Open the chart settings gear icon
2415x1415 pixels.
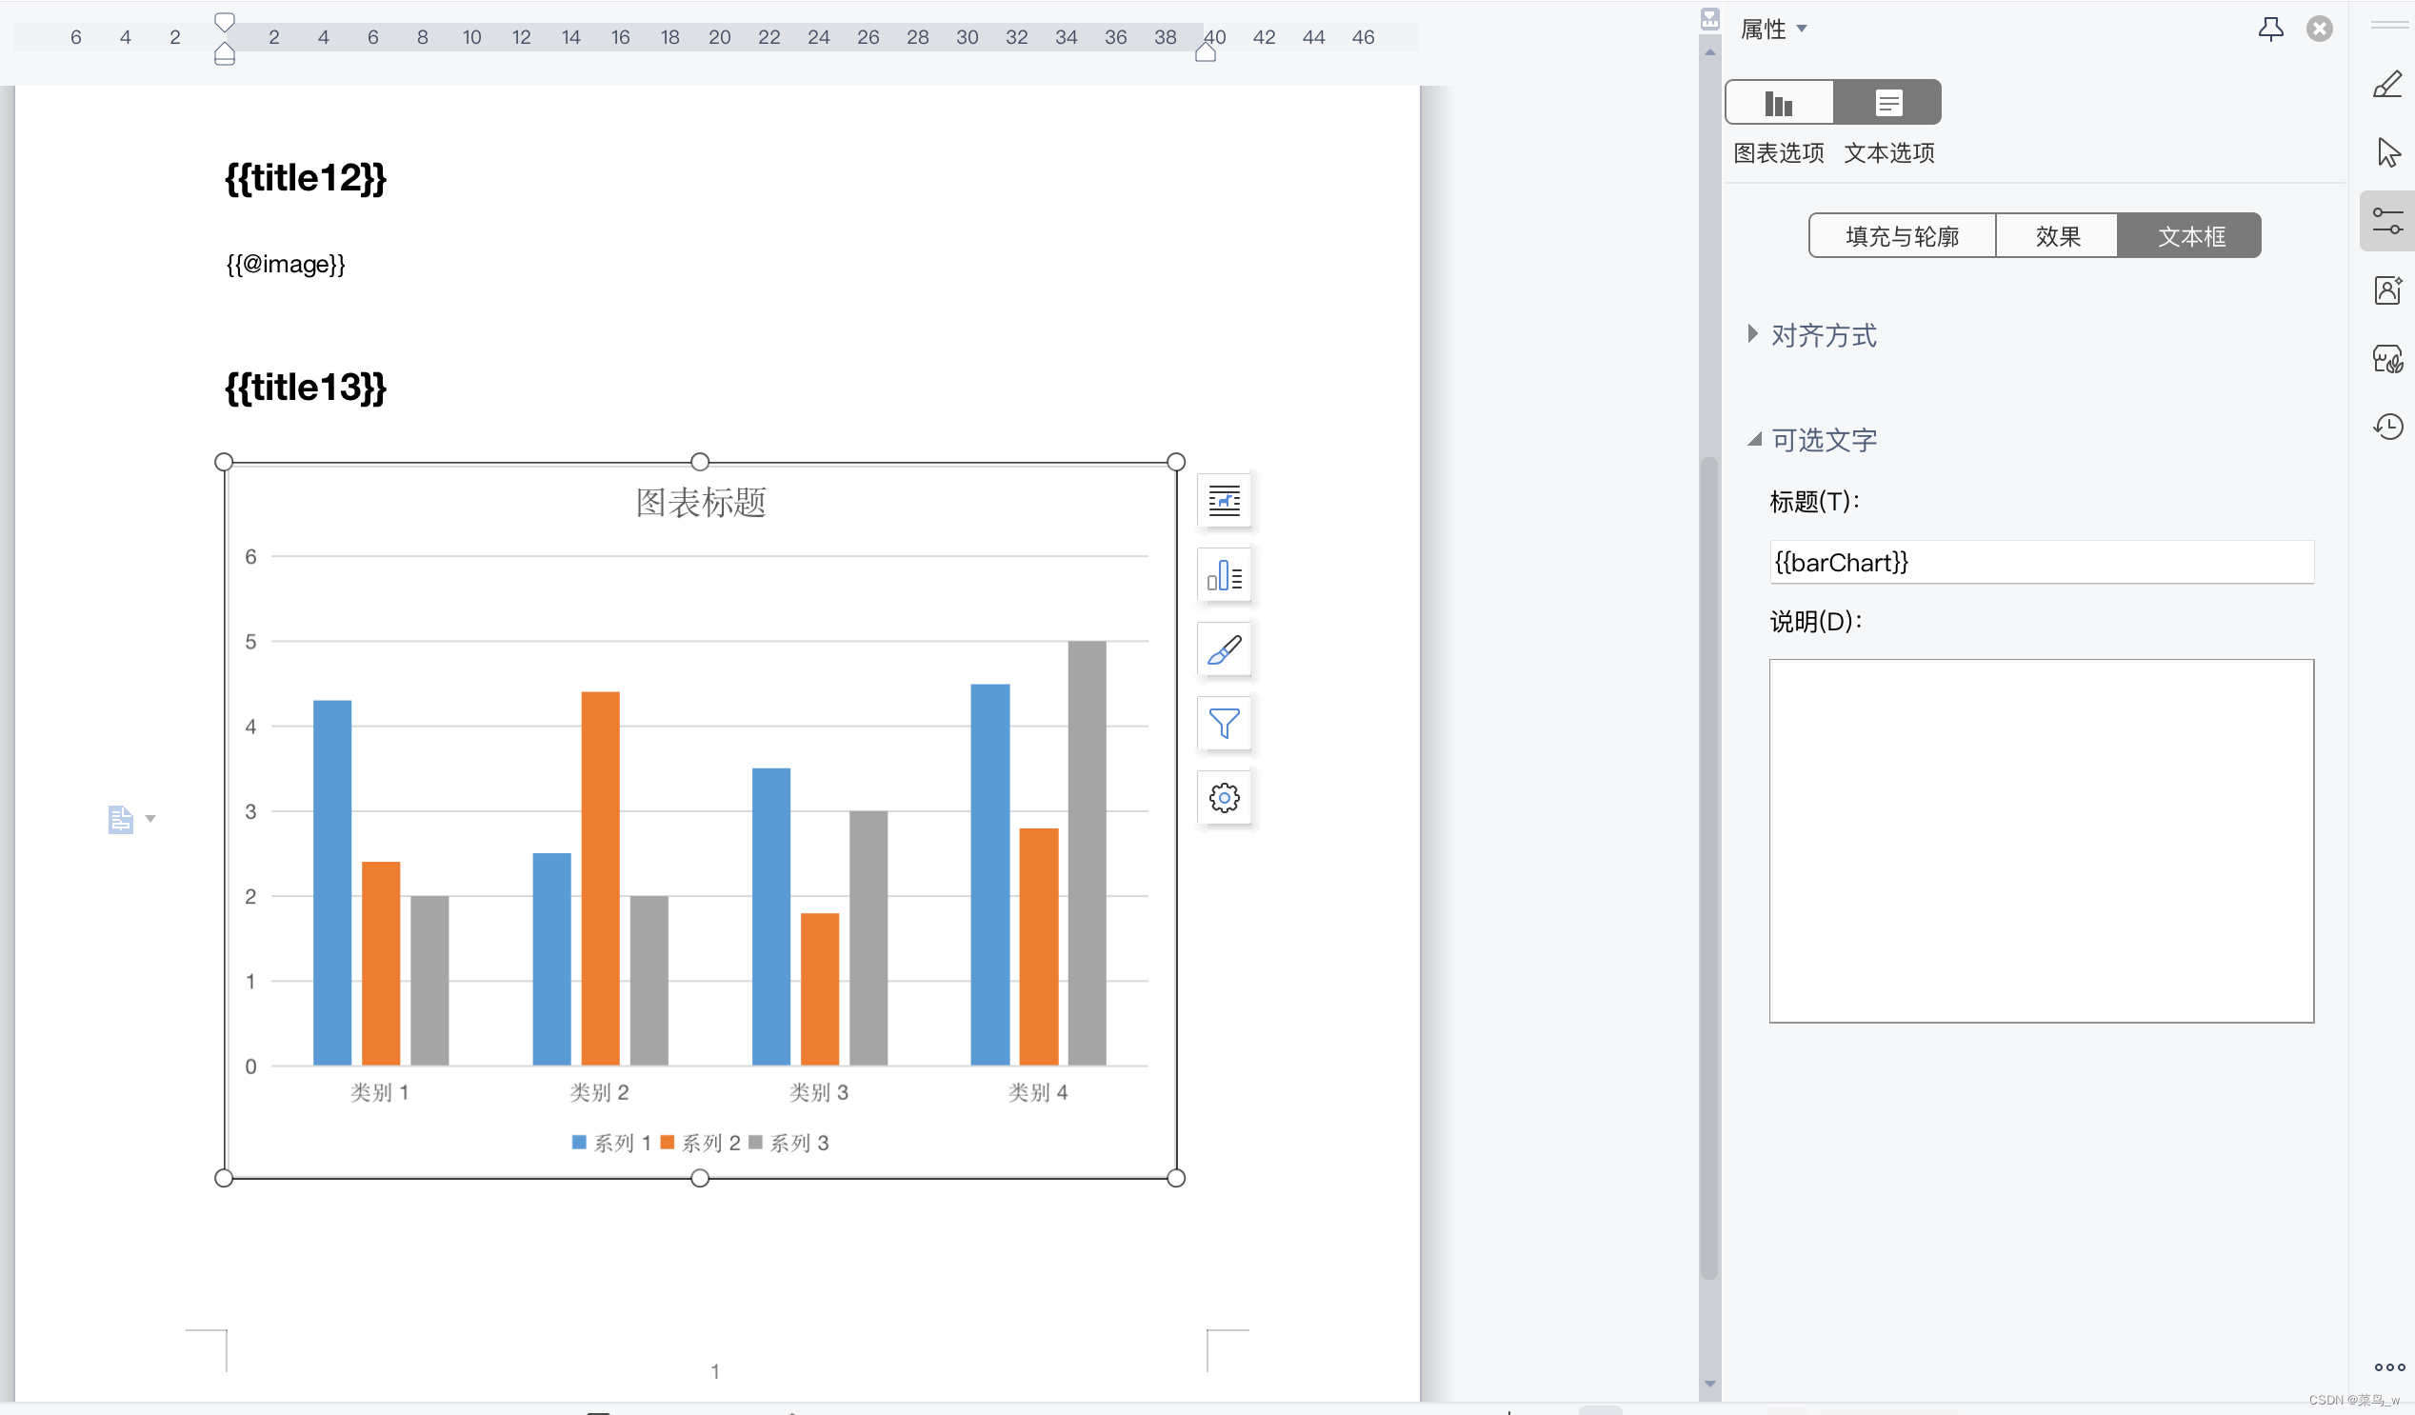1224,797
